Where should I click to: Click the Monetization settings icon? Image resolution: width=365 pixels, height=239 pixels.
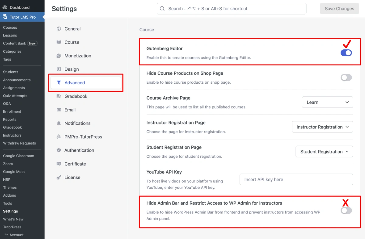coord(58,56)
